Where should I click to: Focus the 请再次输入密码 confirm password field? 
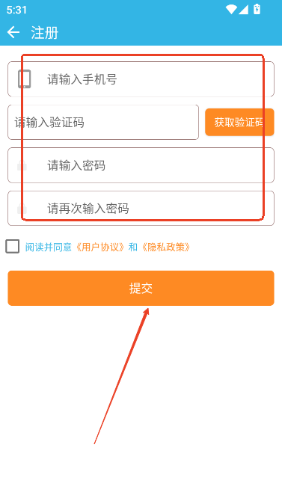pyautogui.click(x=141, y=209)
